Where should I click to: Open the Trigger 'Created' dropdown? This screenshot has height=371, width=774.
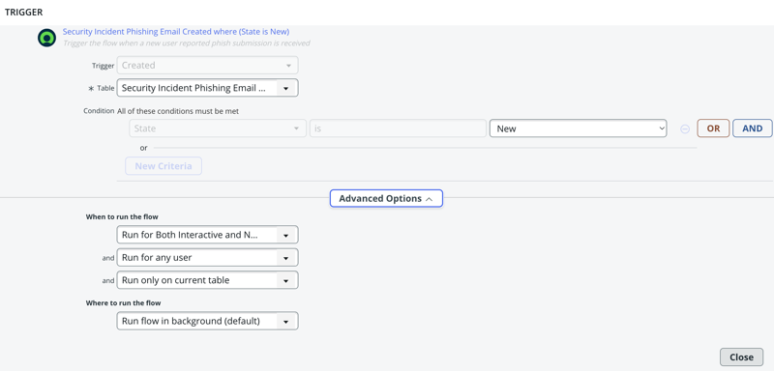(207, 66)
